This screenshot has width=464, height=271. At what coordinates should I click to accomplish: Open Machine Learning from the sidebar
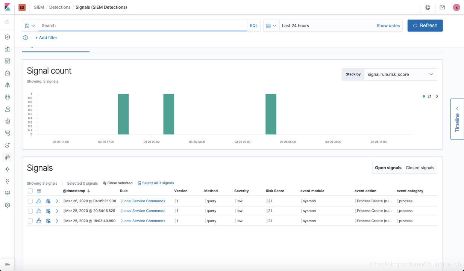click(x=7, y=97)
